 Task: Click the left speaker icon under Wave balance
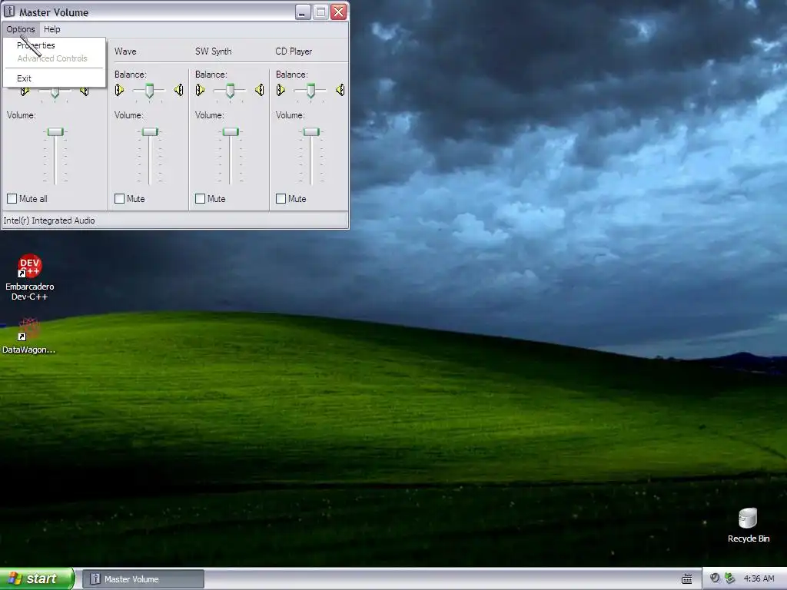(119, 90)
